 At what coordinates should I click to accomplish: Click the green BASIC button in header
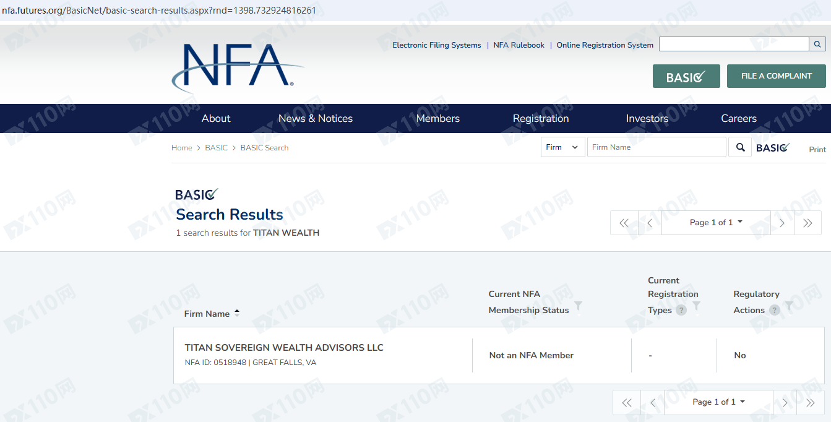pyautogui.click(x=686, y=76)
